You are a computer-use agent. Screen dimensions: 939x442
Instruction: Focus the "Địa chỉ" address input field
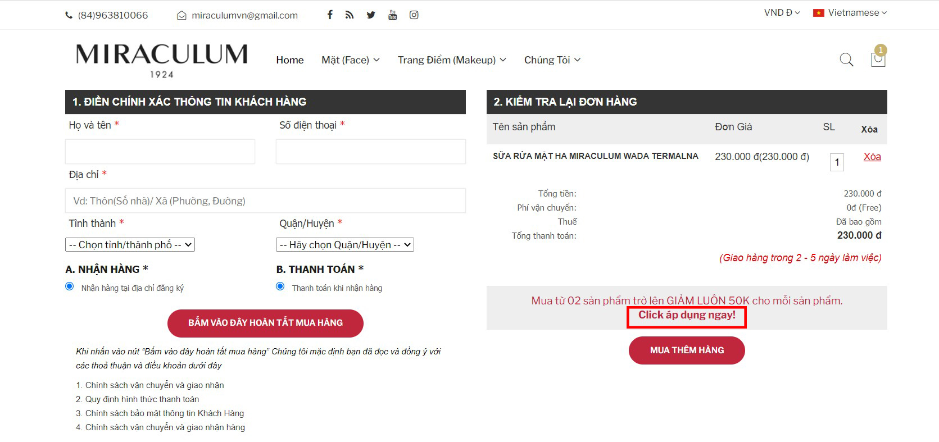[x=265, y=201]
